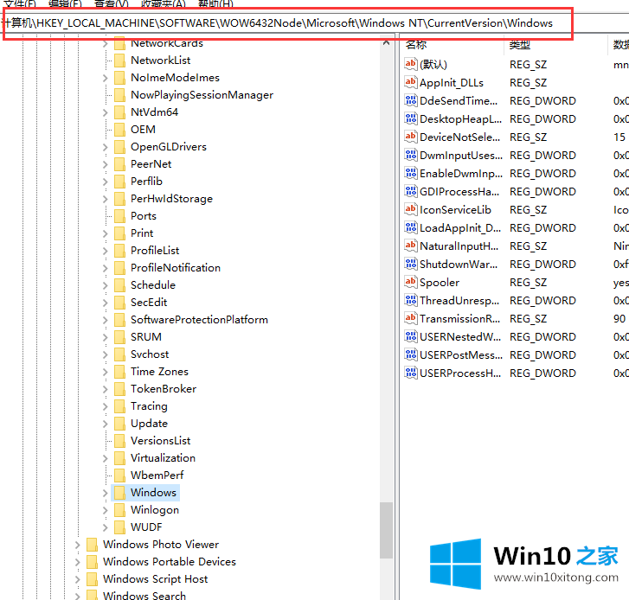The width and height of the screenshot is (629, 600).
Task: Select the NowPlayingSessionManager key
Action: [x=202, y=94]
